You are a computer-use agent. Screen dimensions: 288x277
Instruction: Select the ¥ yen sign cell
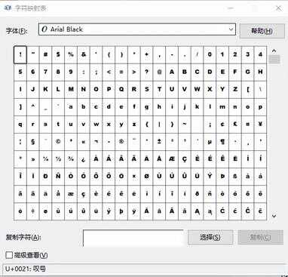260,125
